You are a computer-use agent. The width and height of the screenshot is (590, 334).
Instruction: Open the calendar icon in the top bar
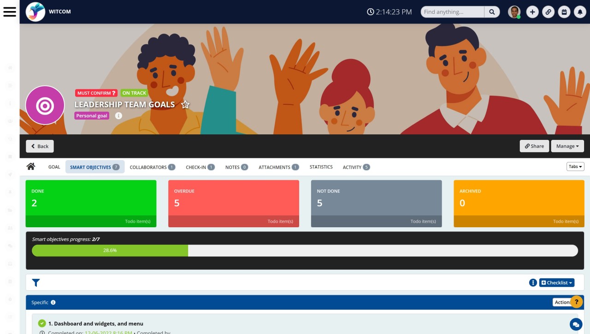tap(564, 12)
